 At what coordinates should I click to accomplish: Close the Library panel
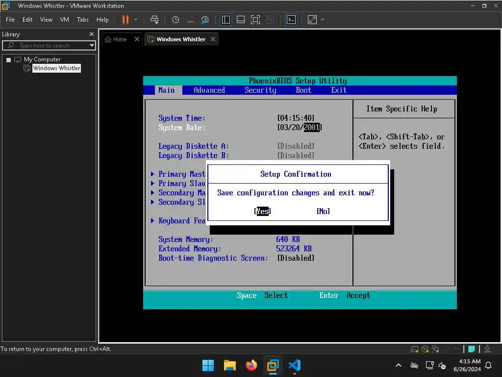92,34
